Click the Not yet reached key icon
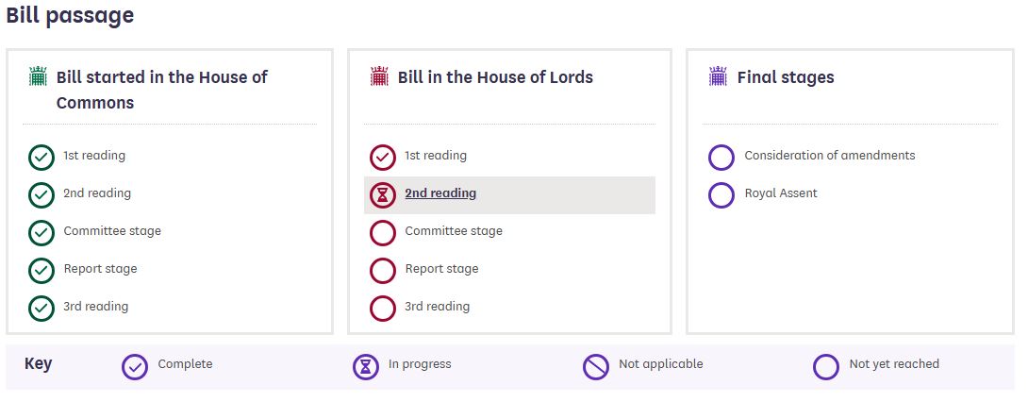The height and width of the screenshot is (402, 1028). [826, 367]
